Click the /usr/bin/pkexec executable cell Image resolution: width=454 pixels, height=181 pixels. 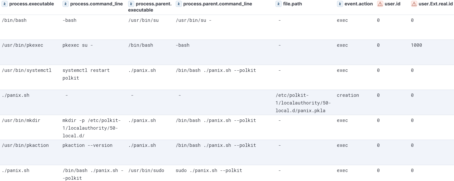(22, 45)
